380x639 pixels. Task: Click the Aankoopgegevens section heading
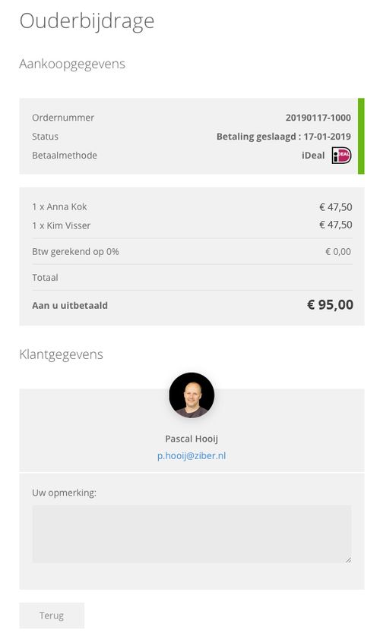click(72, 65)
